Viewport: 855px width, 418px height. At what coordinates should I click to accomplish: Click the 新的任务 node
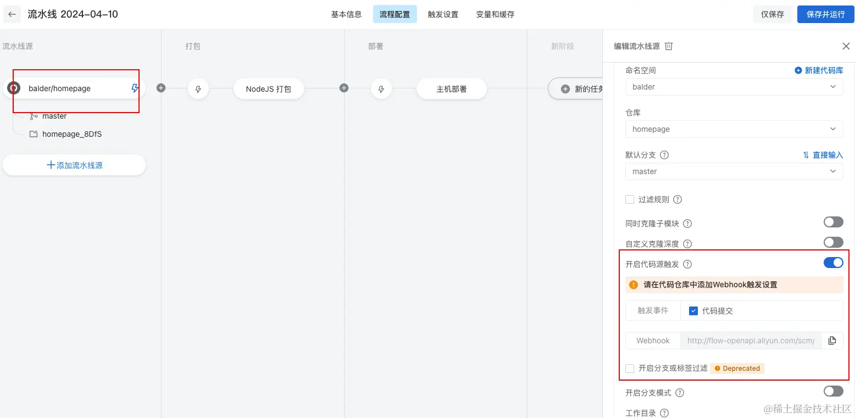575,88
